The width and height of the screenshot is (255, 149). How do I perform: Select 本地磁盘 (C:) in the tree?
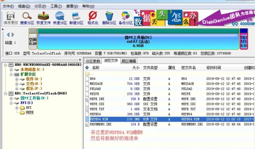[x=32, y=69]
